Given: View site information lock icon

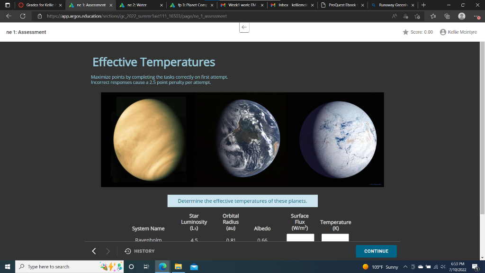Looking at the screenshot, I should [40, 16].
